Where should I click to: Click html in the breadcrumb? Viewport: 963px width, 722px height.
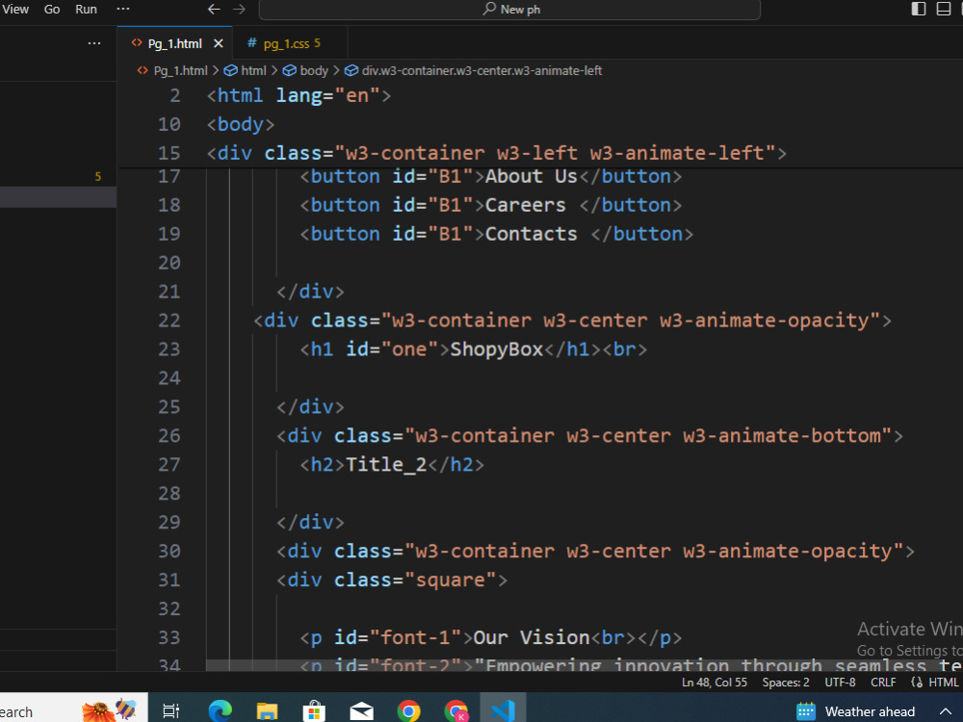coord(246,70)
